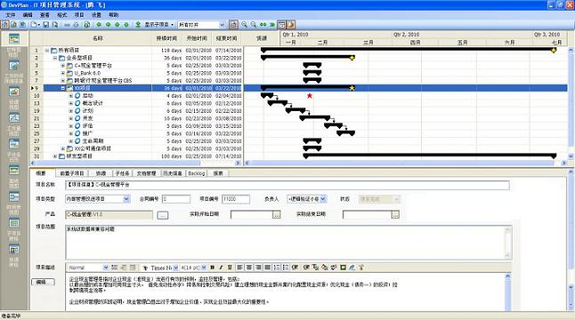Screen dimensions: 575x320
Task: Toggle italic in description editor toolbar
Action: point(221,268)
